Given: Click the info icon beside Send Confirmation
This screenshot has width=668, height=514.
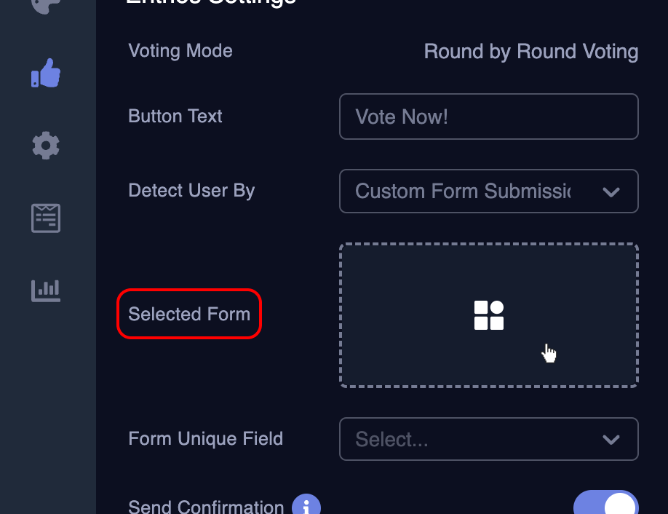Looking at the screenshot, I should pos(306,507).
